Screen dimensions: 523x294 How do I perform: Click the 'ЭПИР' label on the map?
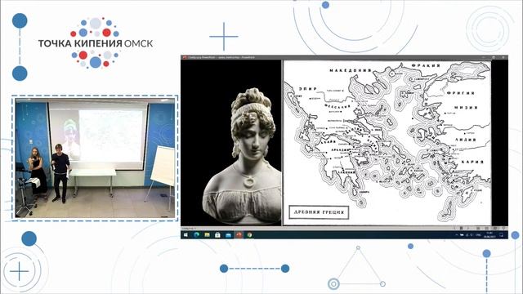(307, 89)
